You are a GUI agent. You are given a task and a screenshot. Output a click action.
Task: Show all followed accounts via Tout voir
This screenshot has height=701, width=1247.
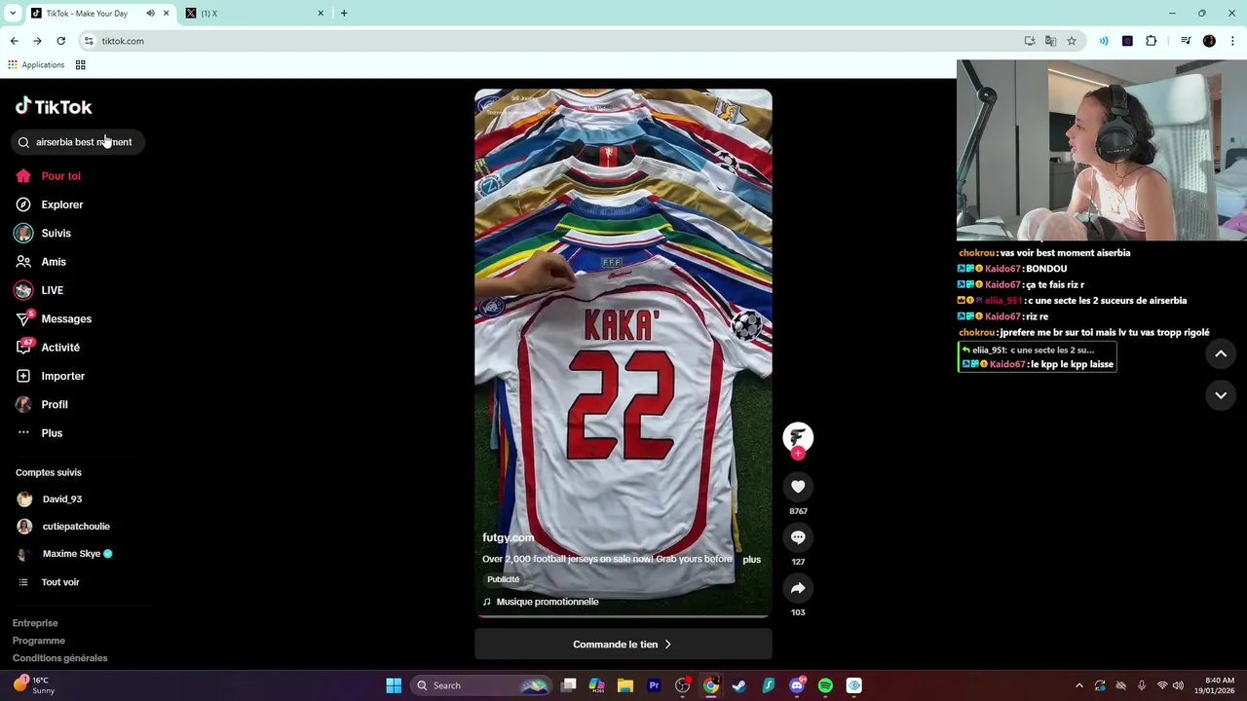(59, 582)
